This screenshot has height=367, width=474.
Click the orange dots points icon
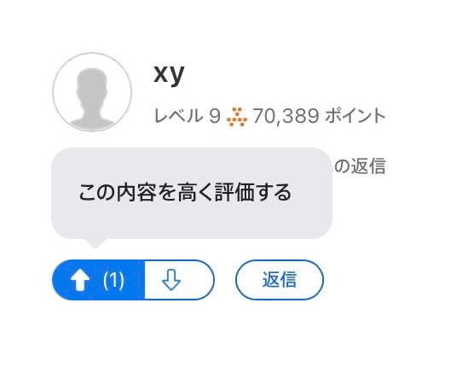pyautogui.click(x=237, y=116)
